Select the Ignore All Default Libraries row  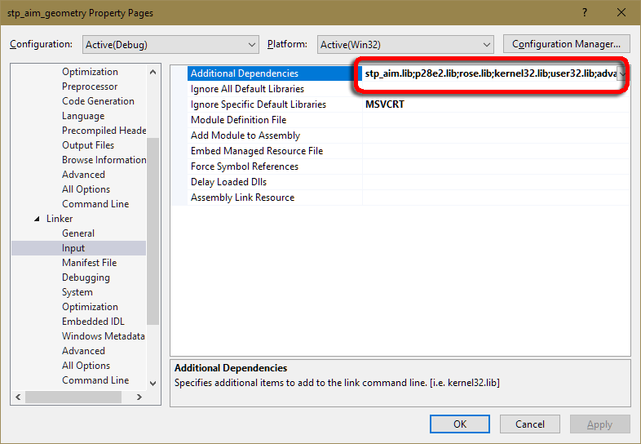(x=409, y=89)
